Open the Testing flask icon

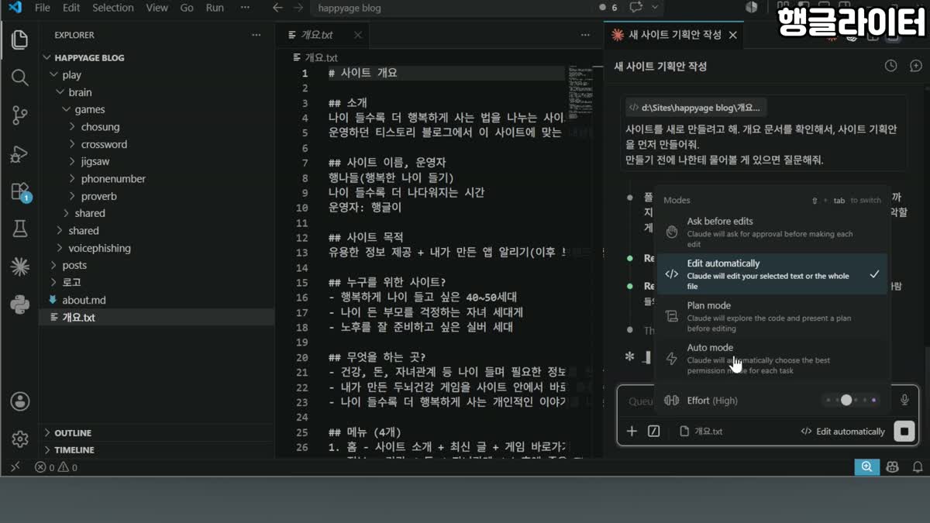tap(19, 229)
